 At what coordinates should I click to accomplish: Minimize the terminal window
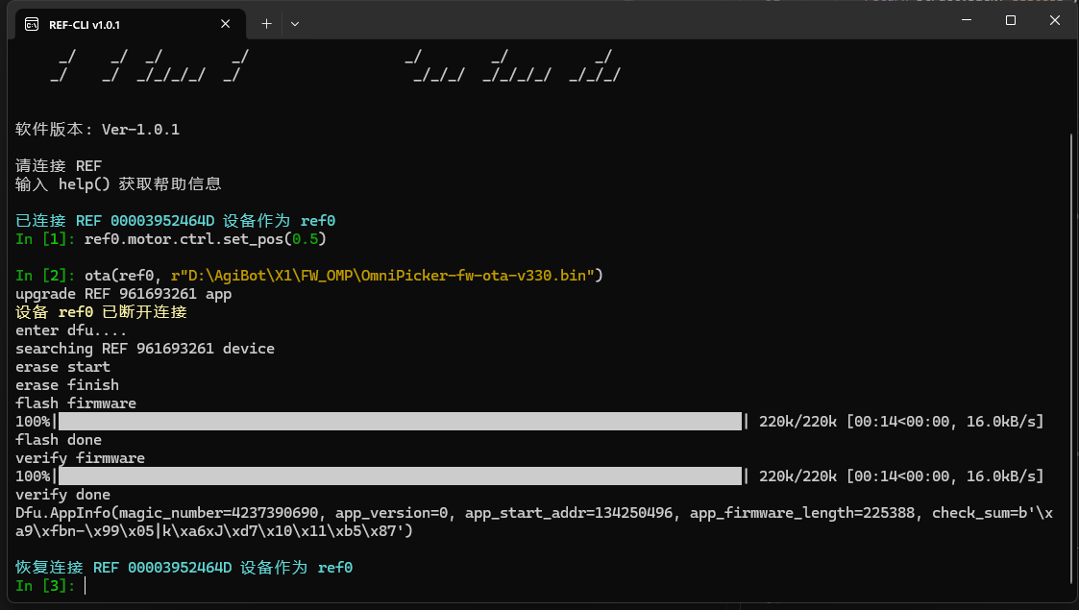pyautogui.click(x=967, y=20)
